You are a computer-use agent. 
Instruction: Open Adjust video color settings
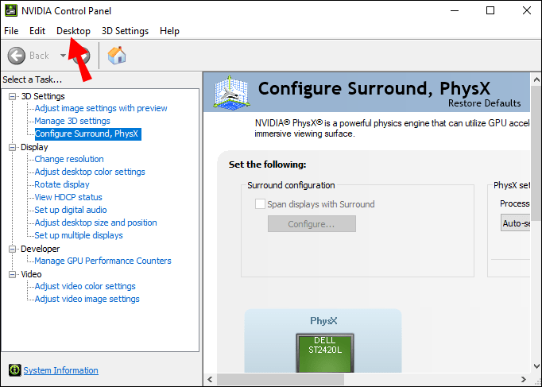(85, 286)
